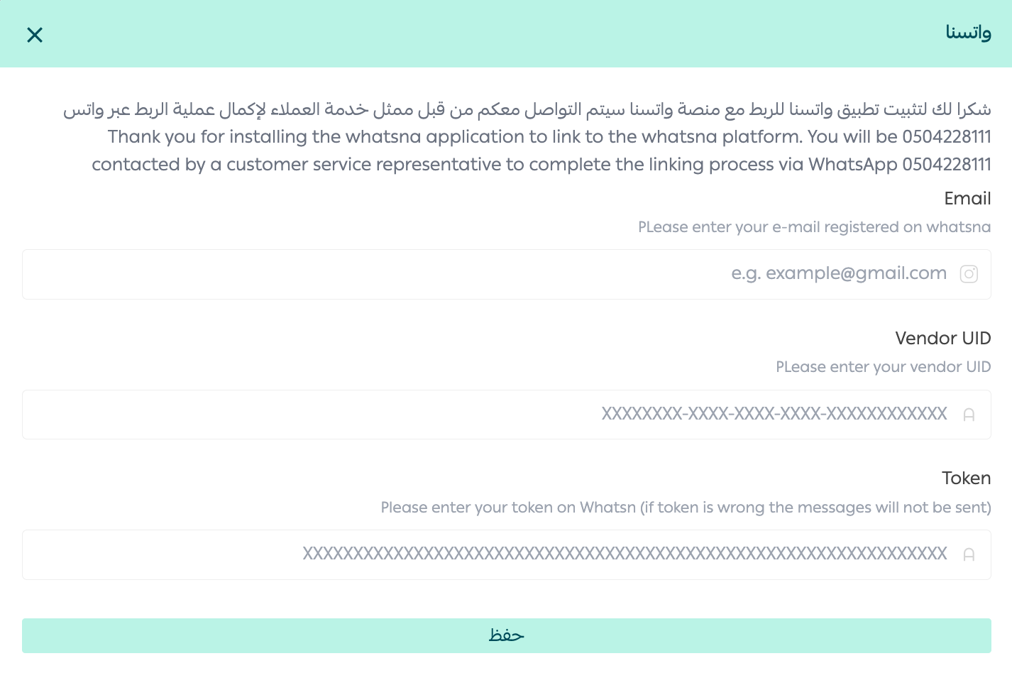1012x673 pixels.
Task: Close the واتسنا dialog with the X icon
Action: 35,35
